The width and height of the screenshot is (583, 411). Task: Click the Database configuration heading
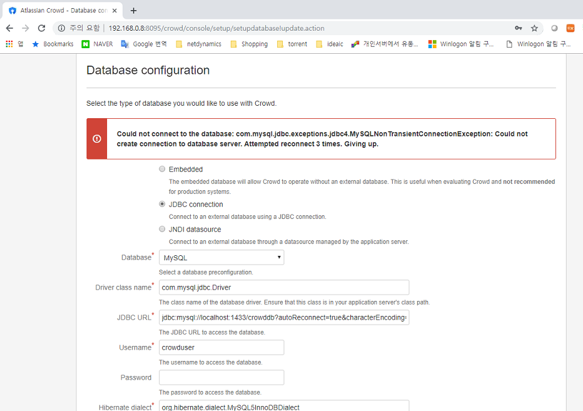pyautogui.click(x=148, y=70)
